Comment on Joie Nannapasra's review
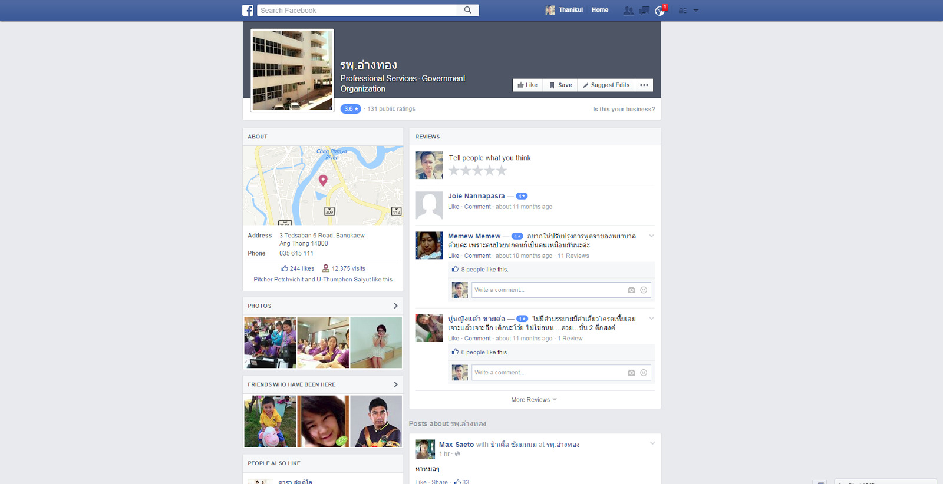Viewport: 943px width, 484px height. pos(477,207)
